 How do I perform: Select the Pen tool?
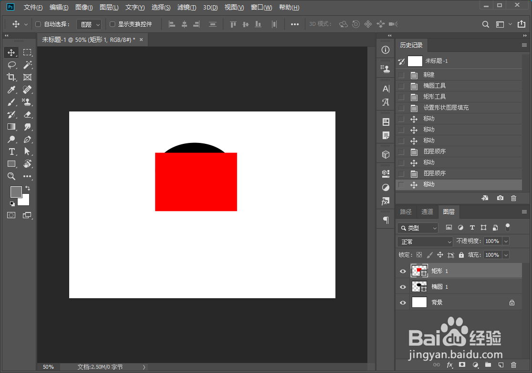click(27, 139)
